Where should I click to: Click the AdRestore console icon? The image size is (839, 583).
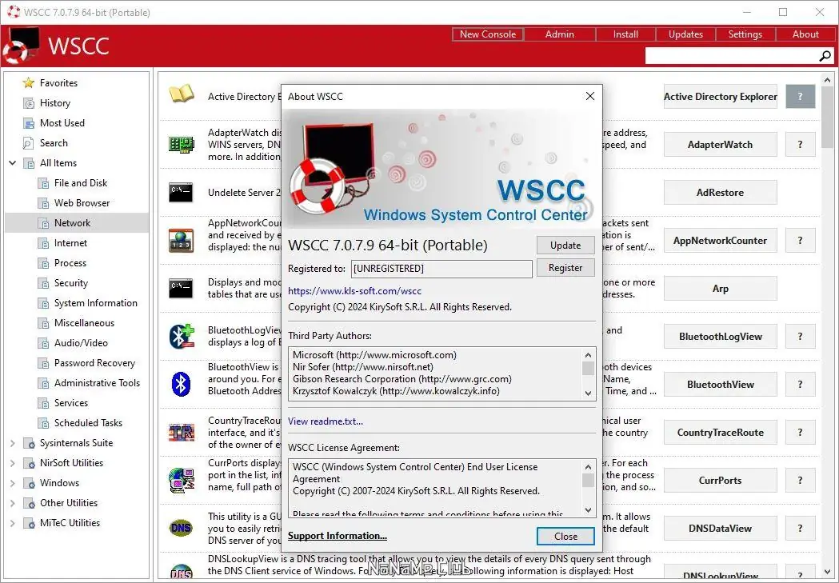pyautogui.click(x=181, y=193)
